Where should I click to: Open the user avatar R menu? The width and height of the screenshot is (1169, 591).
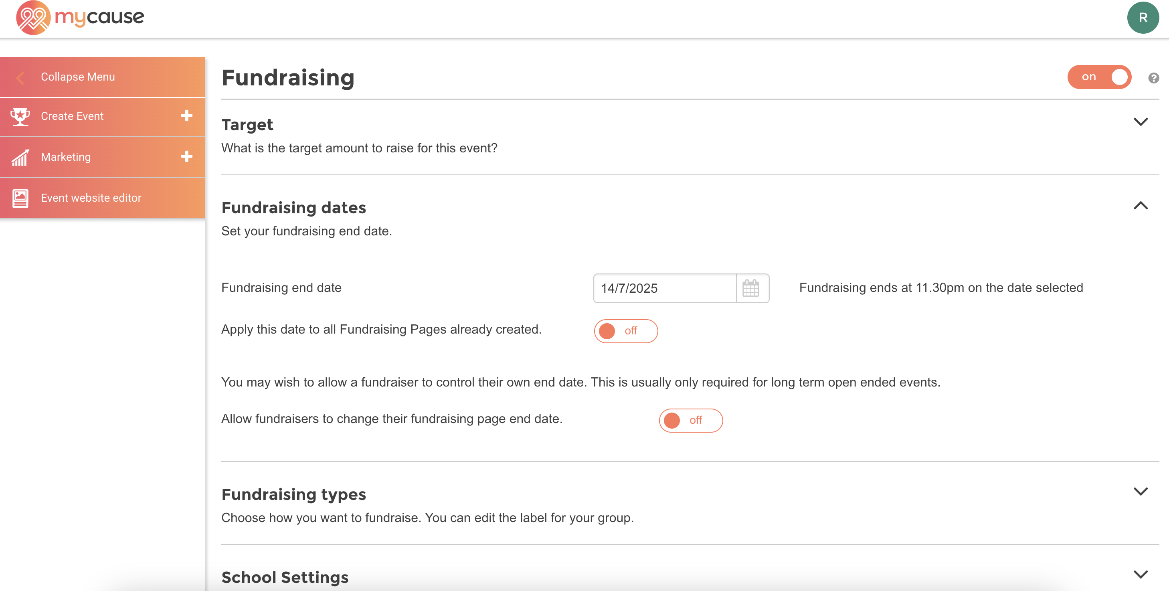coord(1143,18)
